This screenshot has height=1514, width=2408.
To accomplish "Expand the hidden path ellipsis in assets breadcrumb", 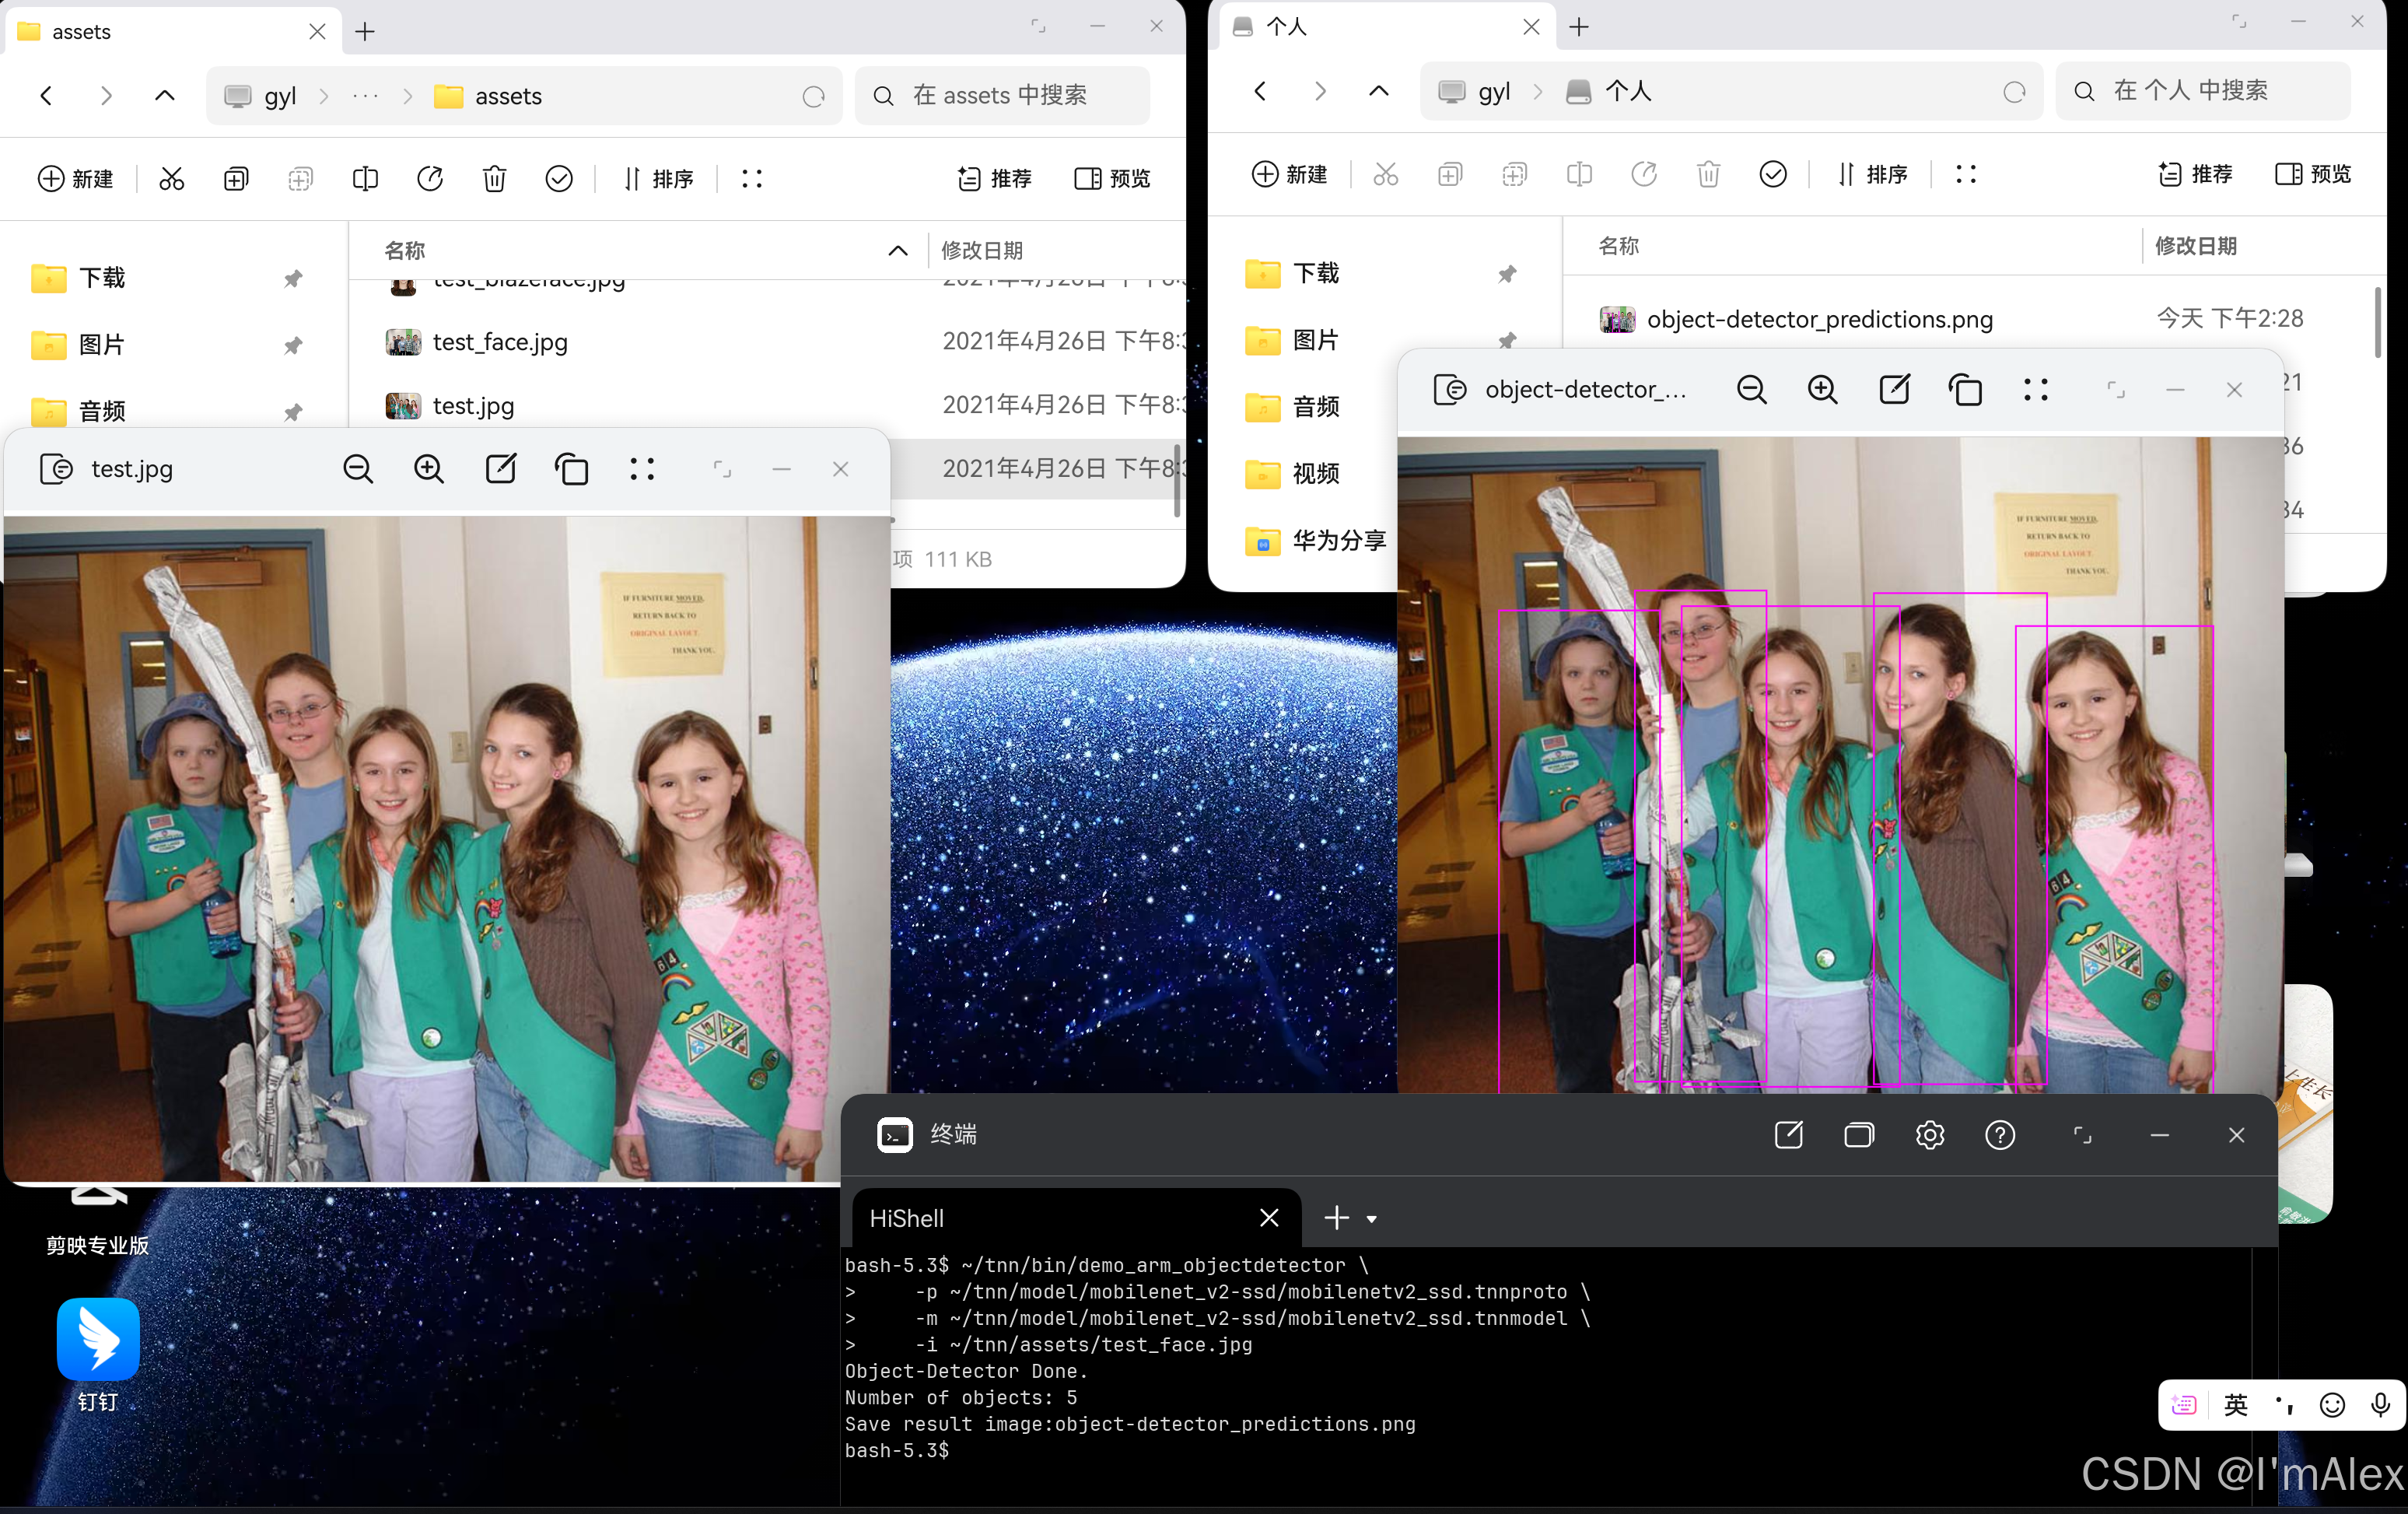I will pos(366,96).
